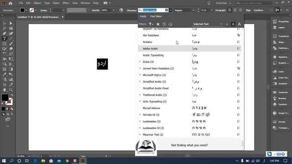The image size is (292, 164).
Task: Select the Eyedropper tool
Action: click(x=4, y=74)
